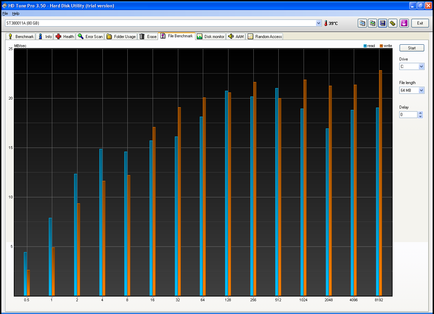Click the HD Tune title bar icon
Screen dimensions: 434x314
tap(4, 6)
